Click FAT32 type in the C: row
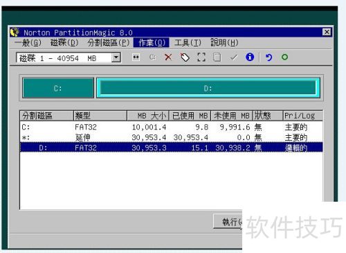Image resolution: width=346 pixels, height=253 pixels. point(86,127)
